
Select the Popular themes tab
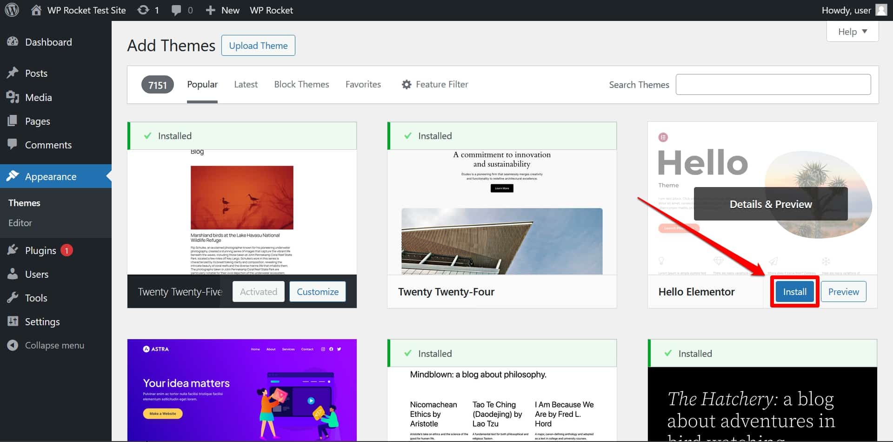pos(202,84)
